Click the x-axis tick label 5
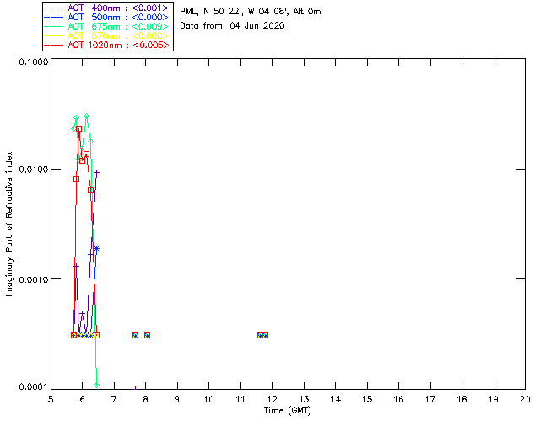The width and height of the screenshot is (540, 432). tap(51, 399)
